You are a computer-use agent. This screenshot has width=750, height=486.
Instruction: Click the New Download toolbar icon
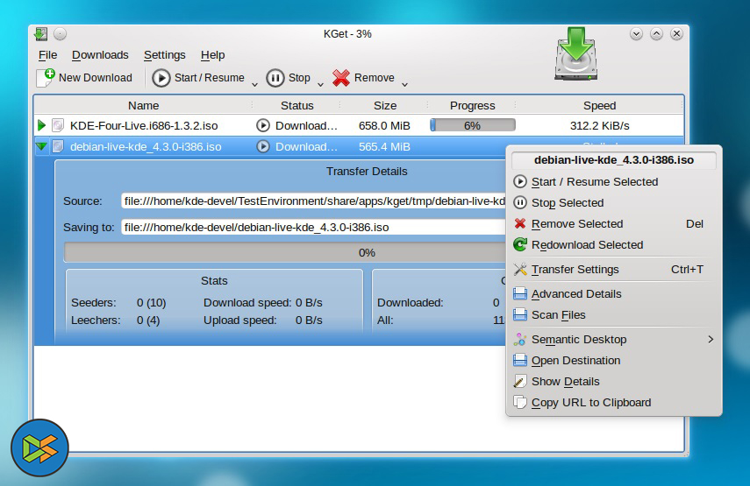point(46,78)
